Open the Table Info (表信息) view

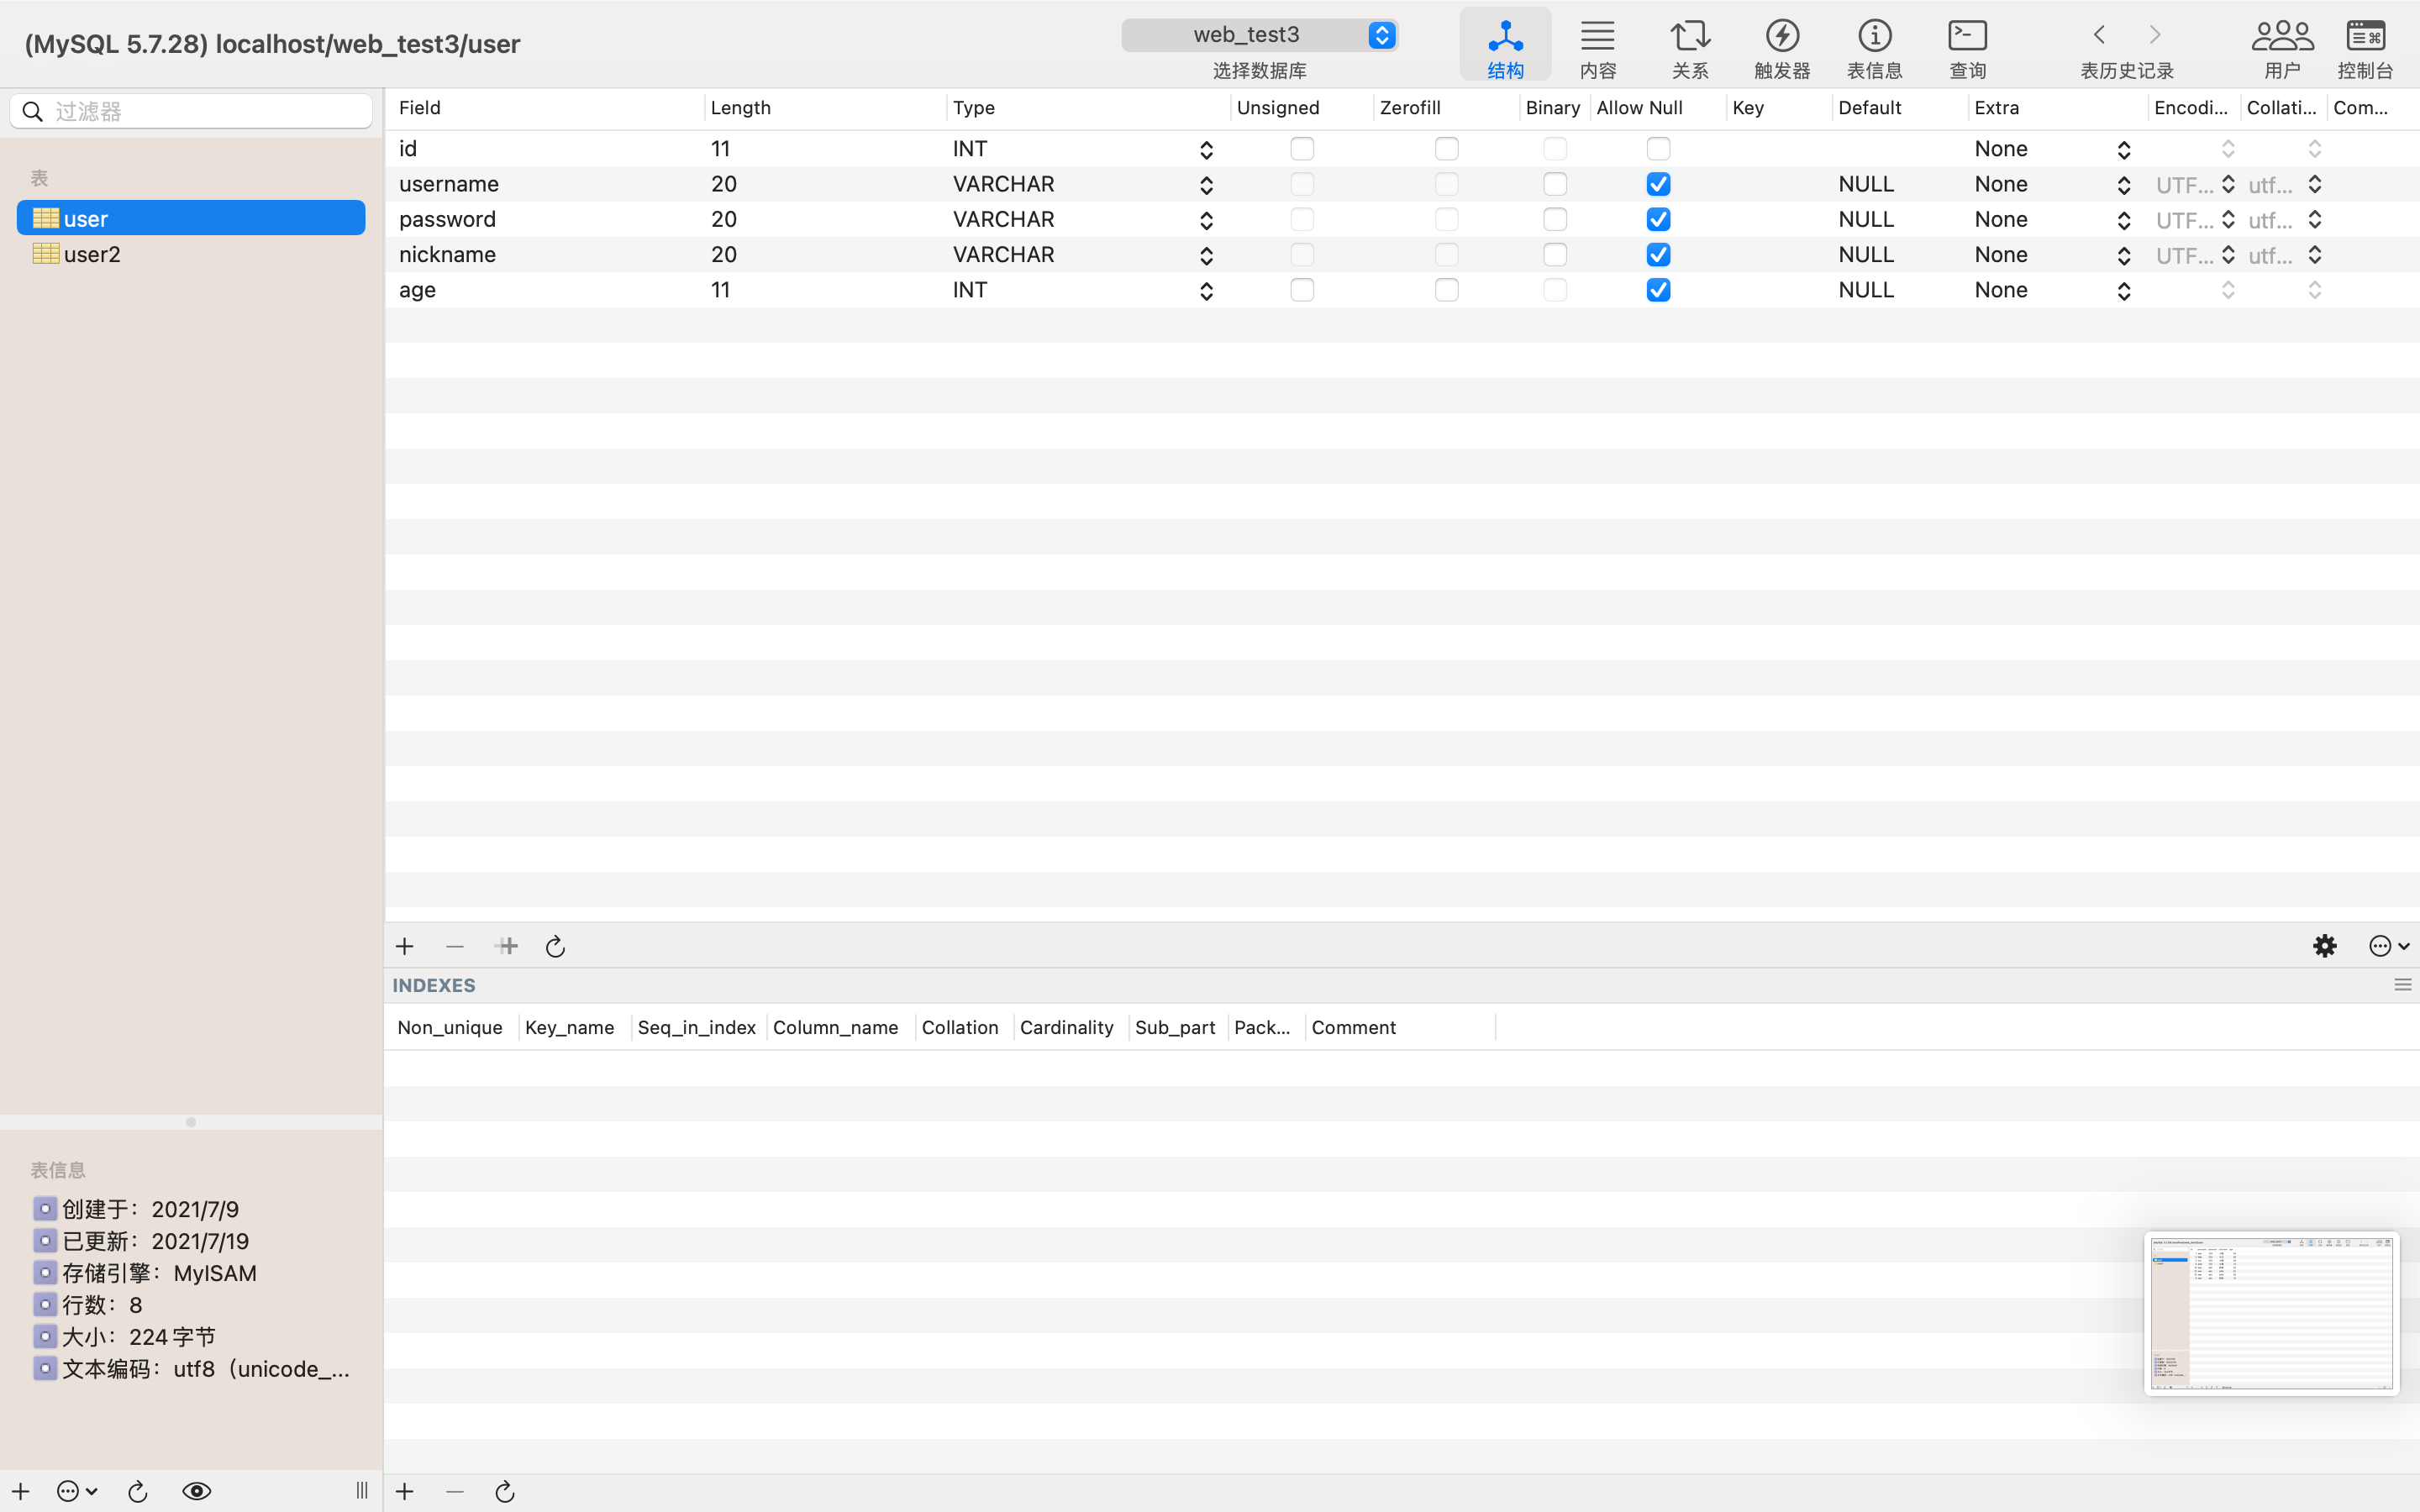[1874, 47]
